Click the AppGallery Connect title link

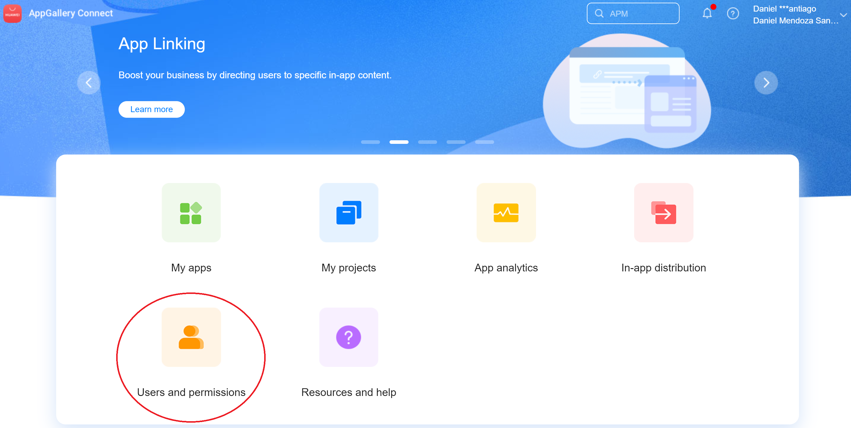tap(71, 14)
